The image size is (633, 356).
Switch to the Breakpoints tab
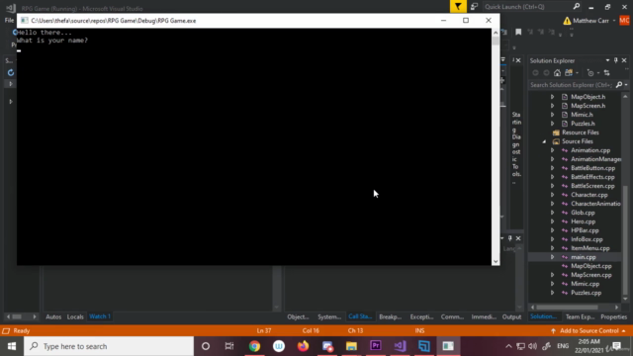tap(390, 316)
